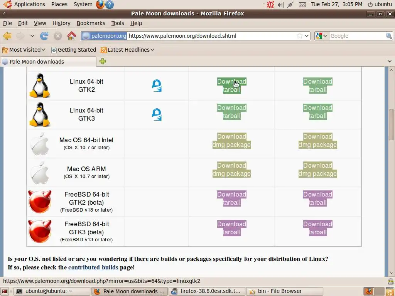The image size is (395, 296).
Task: Open the System menu in the top panel
Action: click(83, 4)
